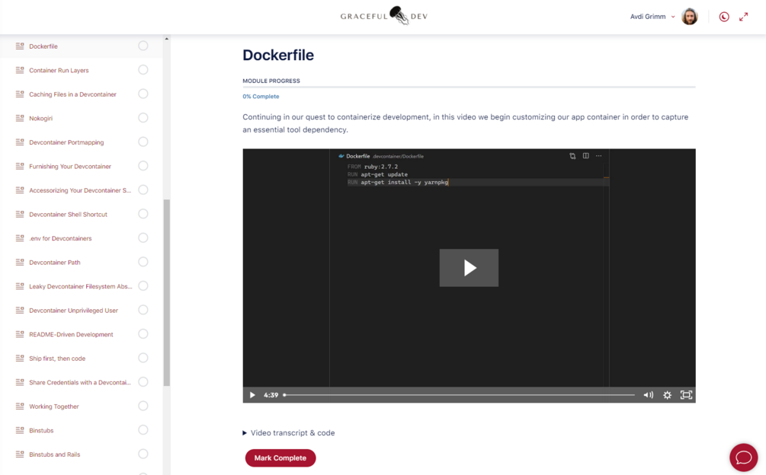Click the Dockerfile page heading
Screen dimensions: 766x475
pyautogui.click(x=278, y=55)
